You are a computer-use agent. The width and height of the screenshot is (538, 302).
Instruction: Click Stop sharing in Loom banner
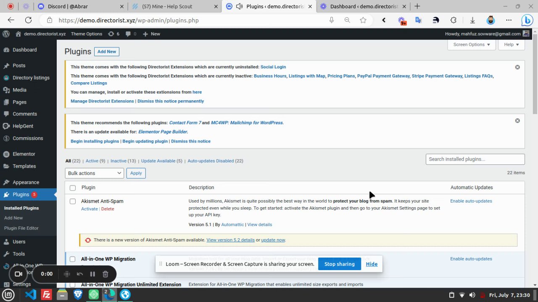[x=340, y=264]
